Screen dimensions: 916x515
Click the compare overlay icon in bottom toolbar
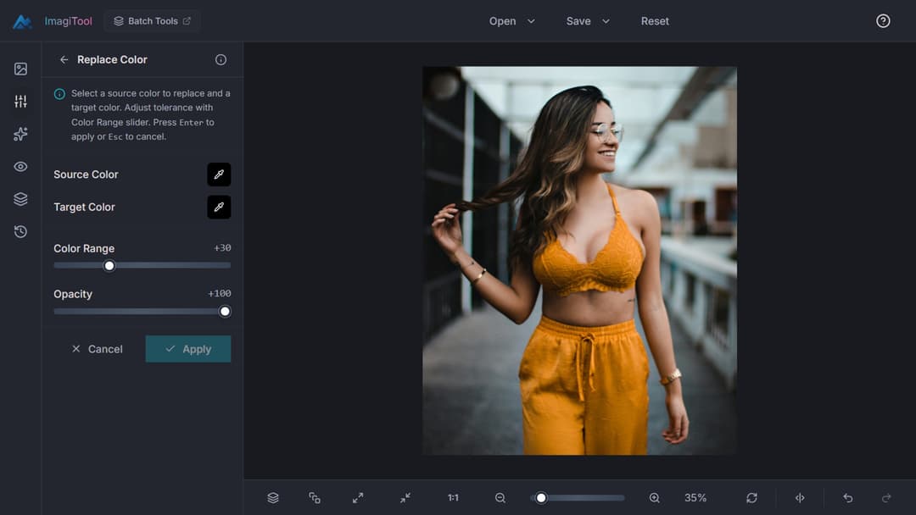[x=315, y=497]
